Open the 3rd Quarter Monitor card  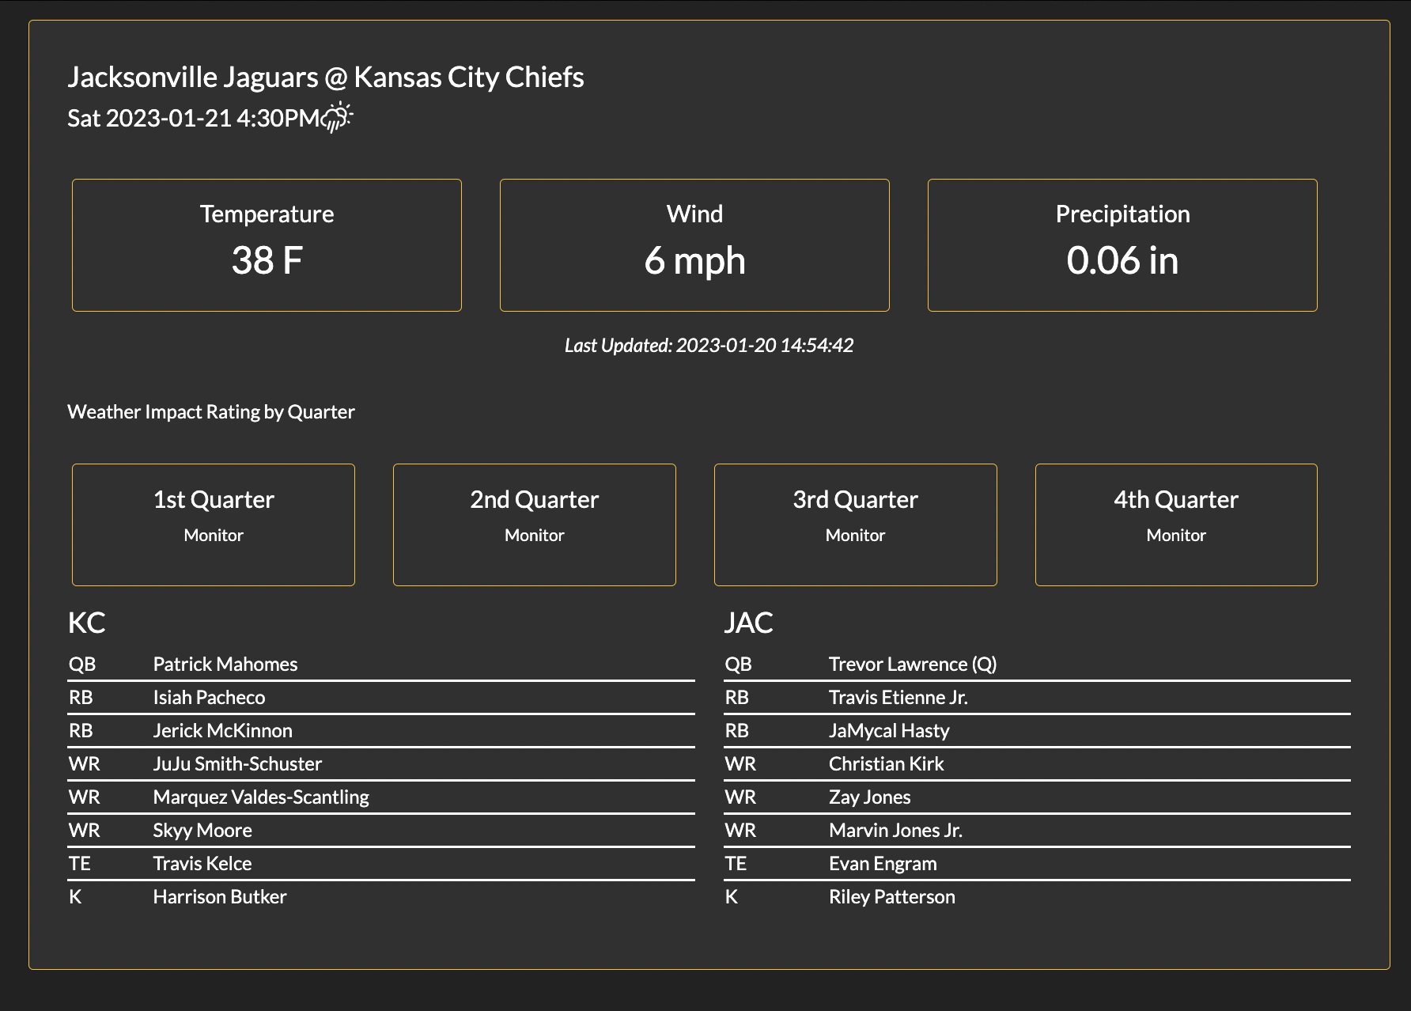856,524
